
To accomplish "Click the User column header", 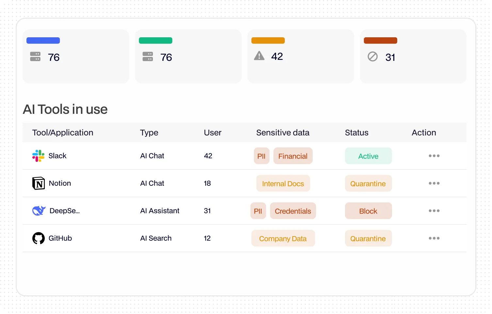I will point(213,132).
